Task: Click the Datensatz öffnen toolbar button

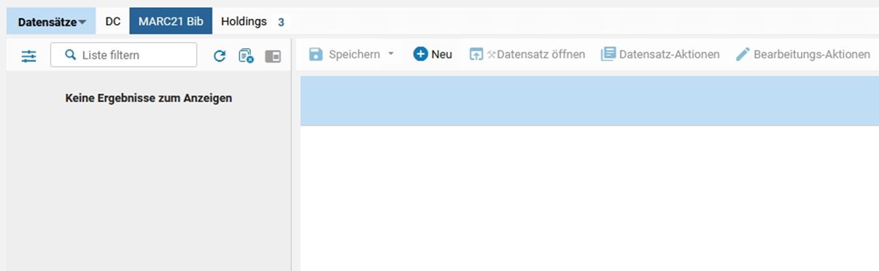Action: pos(527,54)
